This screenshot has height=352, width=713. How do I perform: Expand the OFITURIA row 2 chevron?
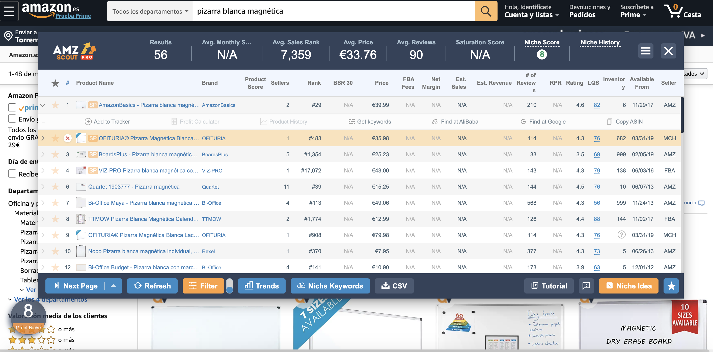pos(43,138)
